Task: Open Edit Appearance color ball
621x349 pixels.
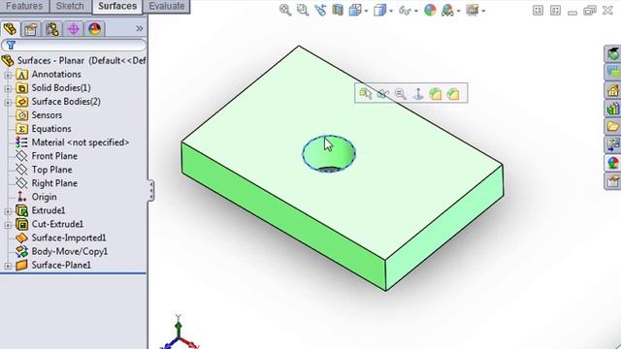Action: [430, 10]
